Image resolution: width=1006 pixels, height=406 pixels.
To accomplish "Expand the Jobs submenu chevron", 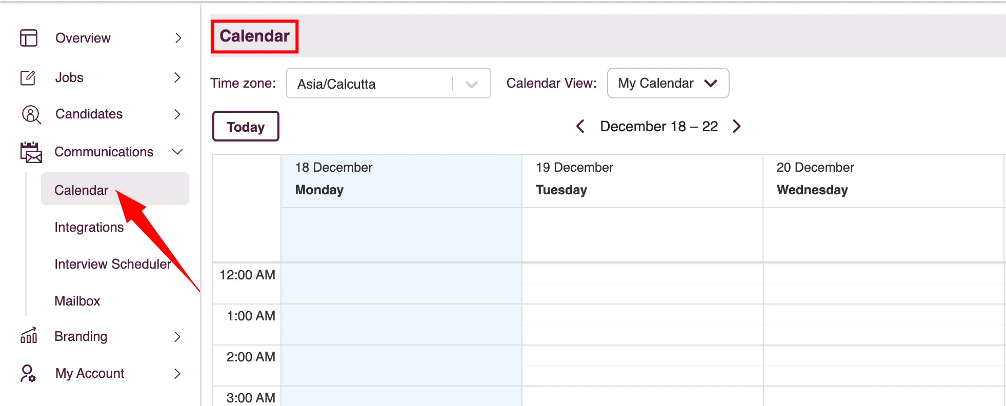I will 177,77.
